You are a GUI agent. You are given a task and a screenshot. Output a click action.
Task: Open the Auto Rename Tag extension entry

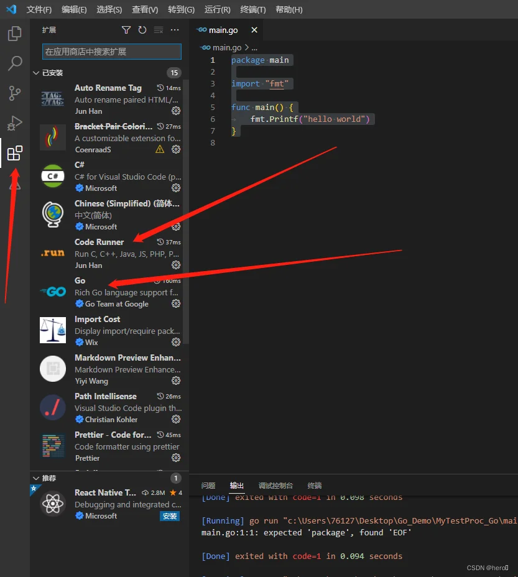[x=109, y=99]
